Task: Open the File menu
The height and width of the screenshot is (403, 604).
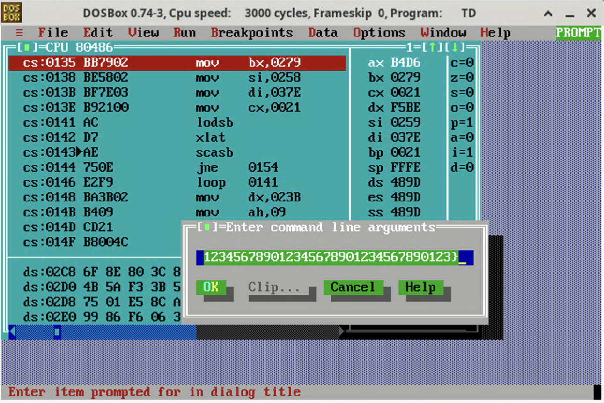Action: [53, 33]
